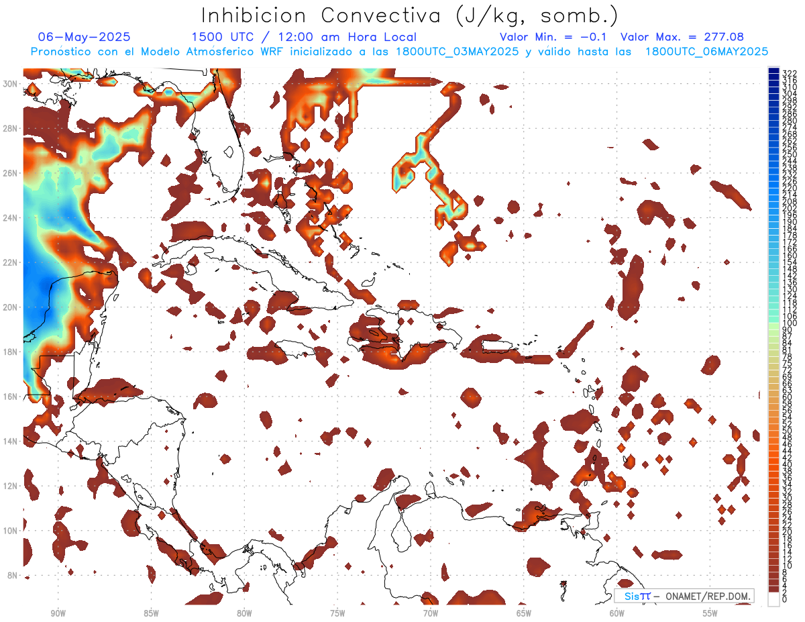Screen dimensions: 805x622
Task: Click the '65W' longitude label
Action: click(x=524, y=614)
